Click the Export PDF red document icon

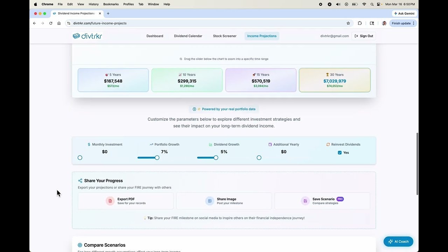pos(110,201)
